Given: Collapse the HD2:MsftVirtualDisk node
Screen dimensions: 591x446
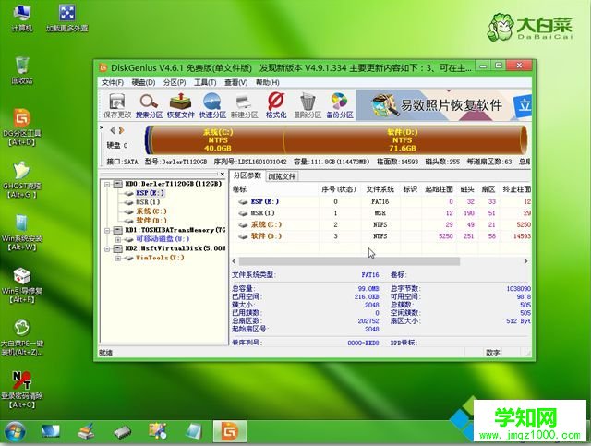Looking at the screenshot, I should click(107, 248).
